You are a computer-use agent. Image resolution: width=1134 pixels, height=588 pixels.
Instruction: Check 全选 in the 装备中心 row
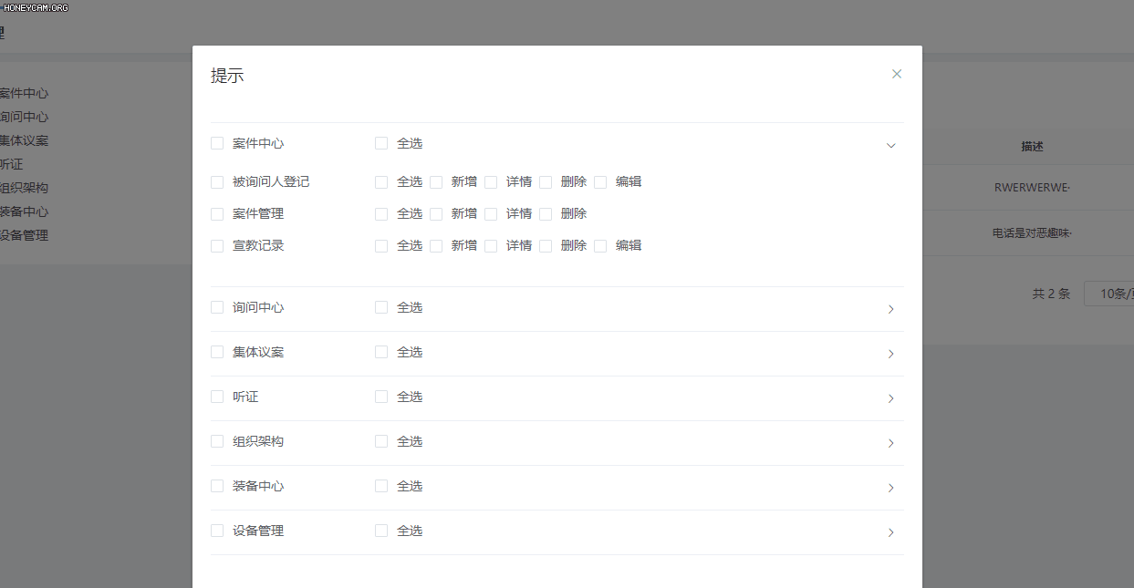click(381, 486)
